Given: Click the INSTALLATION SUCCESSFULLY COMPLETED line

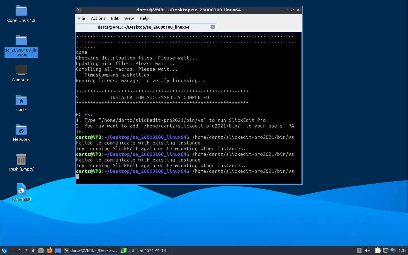Looking at the screenshot, I should (160, 97).
